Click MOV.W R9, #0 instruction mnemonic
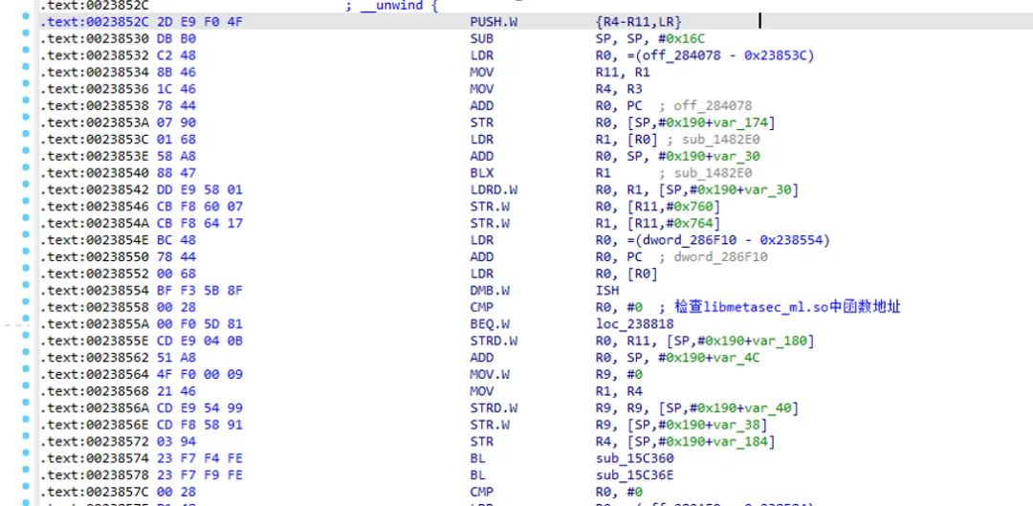This screenshot has height=506, width=1033. pos(490,374)
